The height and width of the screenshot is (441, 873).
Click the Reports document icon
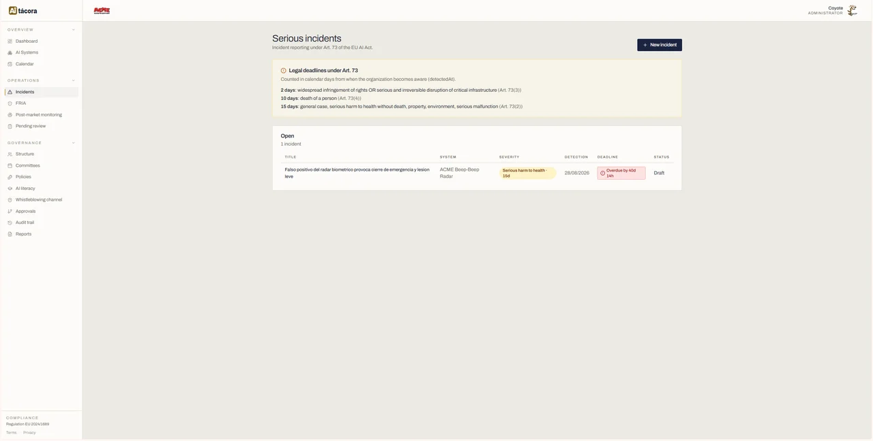pos(10,234)
